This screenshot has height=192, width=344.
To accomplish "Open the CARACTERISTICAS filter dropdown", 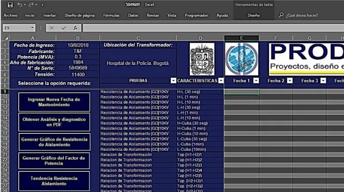I will click(221, 81).
